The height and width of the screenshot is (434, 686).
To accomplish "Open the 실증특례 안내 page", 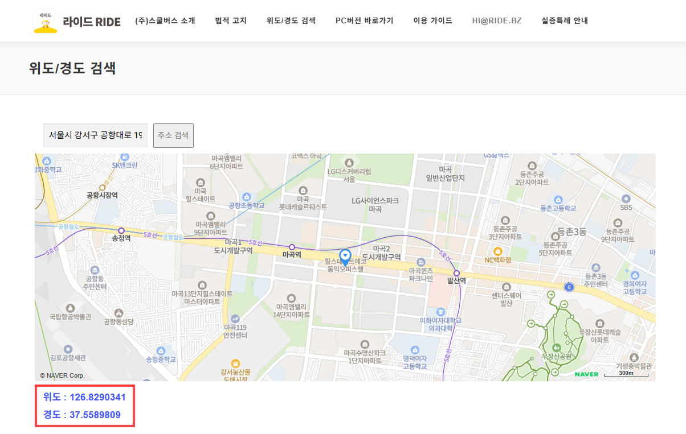I will tap(565, 21).
